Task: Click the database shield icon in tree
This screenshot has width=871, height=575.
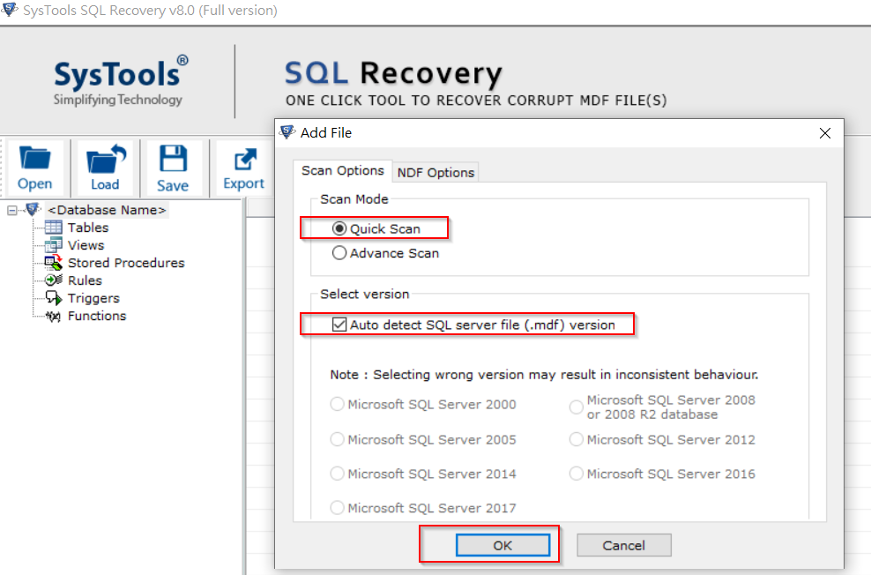Action: (33, 209)
